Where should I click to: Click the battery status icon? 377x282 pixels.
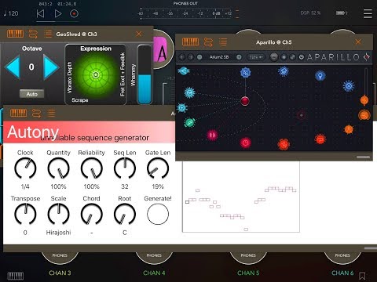(342, 13)
